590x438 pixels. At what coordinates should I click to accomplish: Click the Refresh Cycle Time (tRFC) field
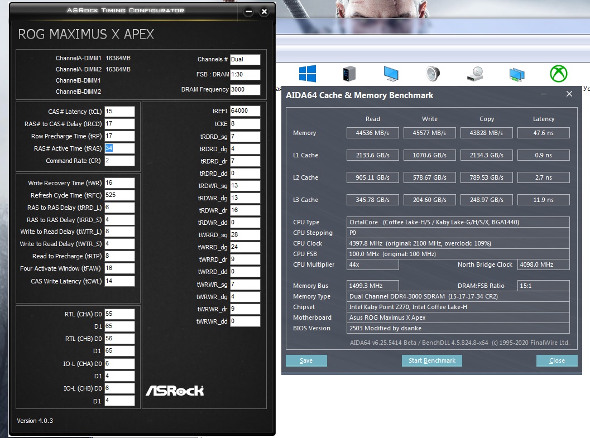pyautogui.click(x=119, y=195)
